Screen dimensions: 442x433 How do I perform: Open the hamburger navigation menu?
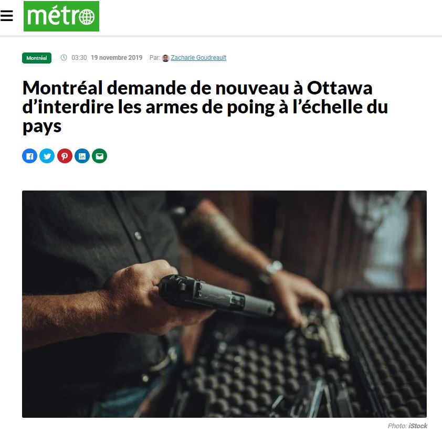(x=6, y=16)
